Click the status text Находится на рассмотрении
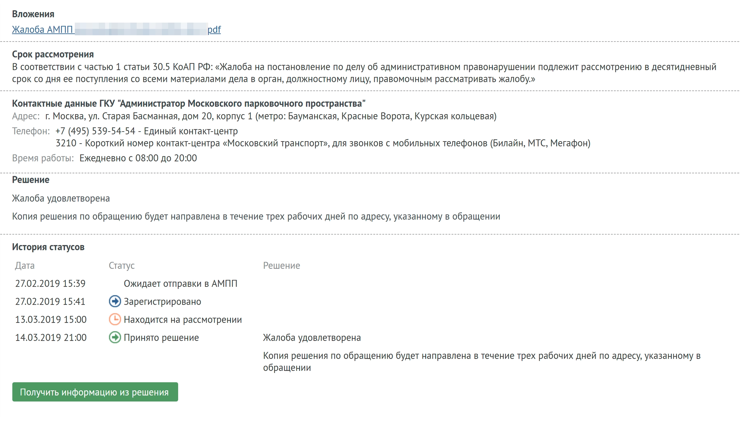Screen dimensions: 740x422 (x=183, y=320)
